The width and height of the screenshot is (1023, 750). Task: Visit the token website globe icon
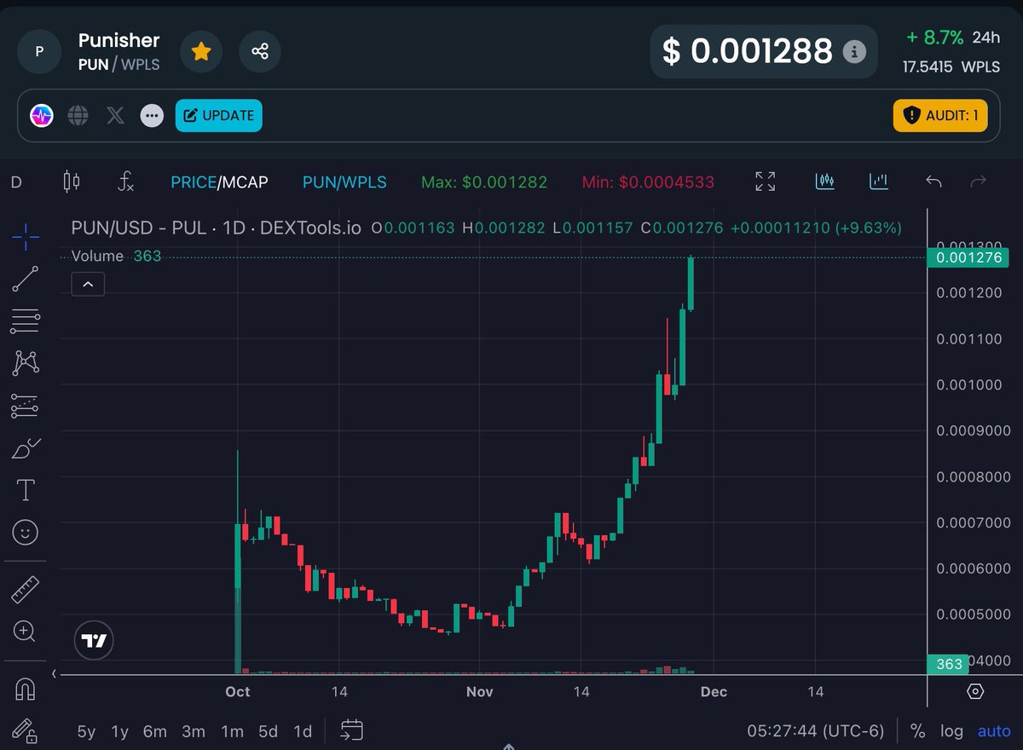click(78, 115)
